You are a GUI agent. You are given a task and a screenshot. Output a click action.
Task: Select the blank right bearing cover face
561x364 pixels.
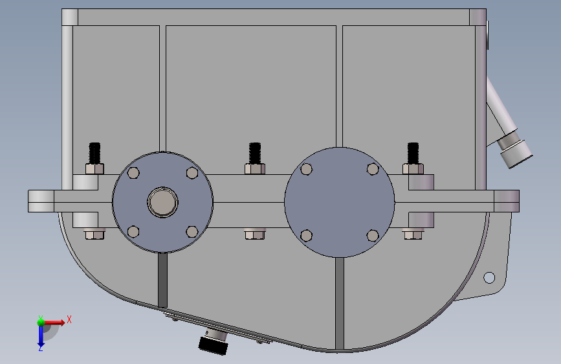point(340,203)
